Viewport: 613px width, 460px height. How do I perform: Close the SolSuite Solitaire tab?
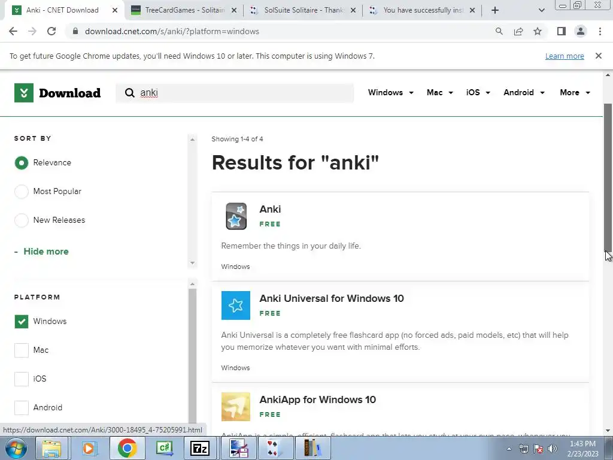[x=353, y=10]
